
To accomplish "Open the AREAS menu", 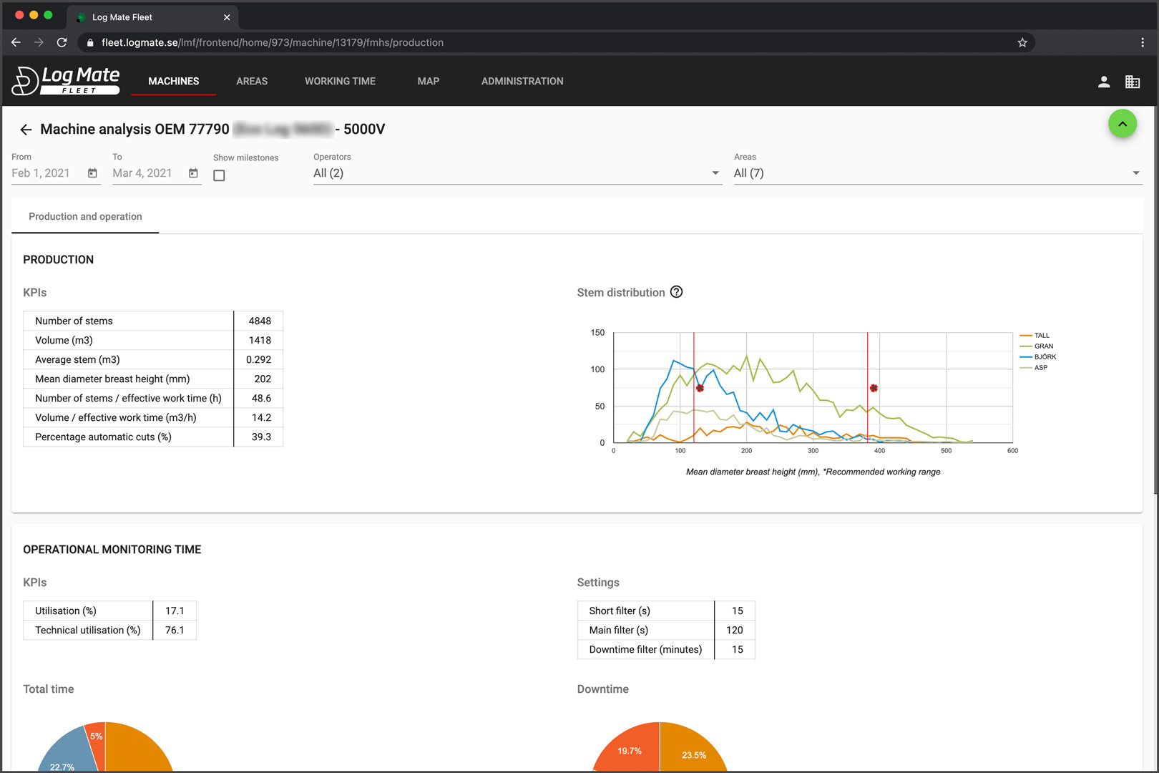I will [x=252, y=82].
